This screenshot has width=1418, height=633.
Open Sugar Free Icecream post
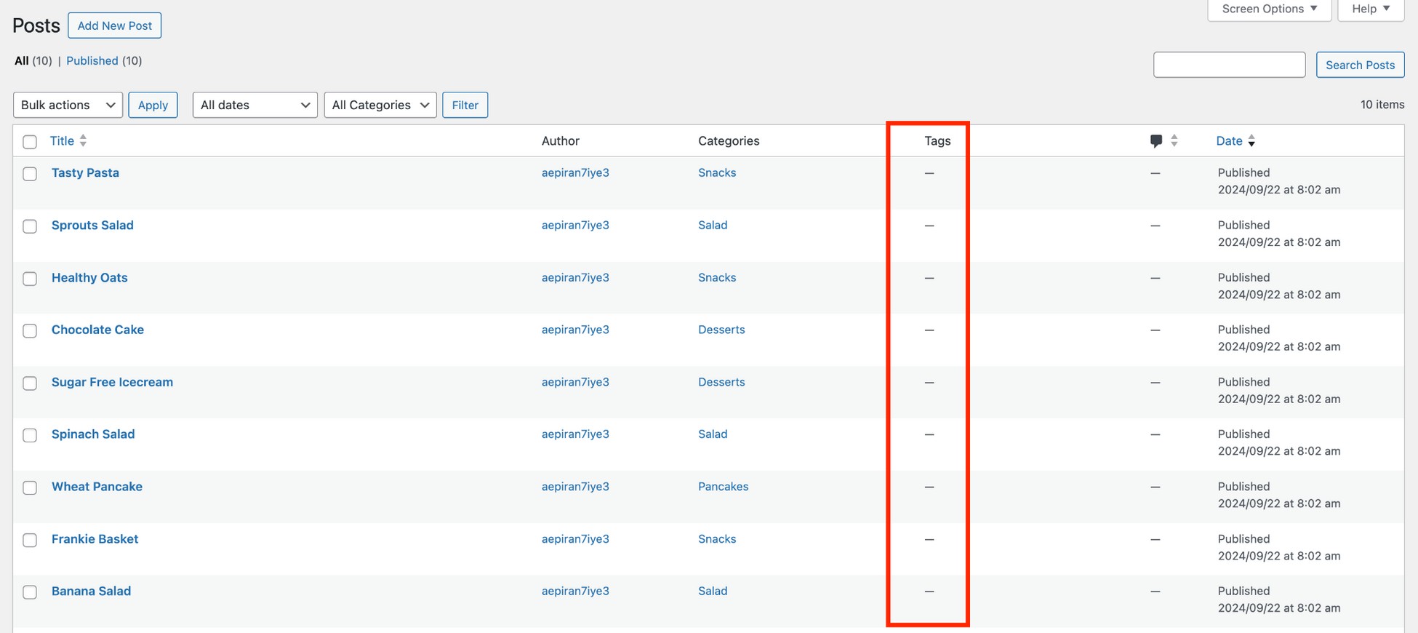coord(112,382)
